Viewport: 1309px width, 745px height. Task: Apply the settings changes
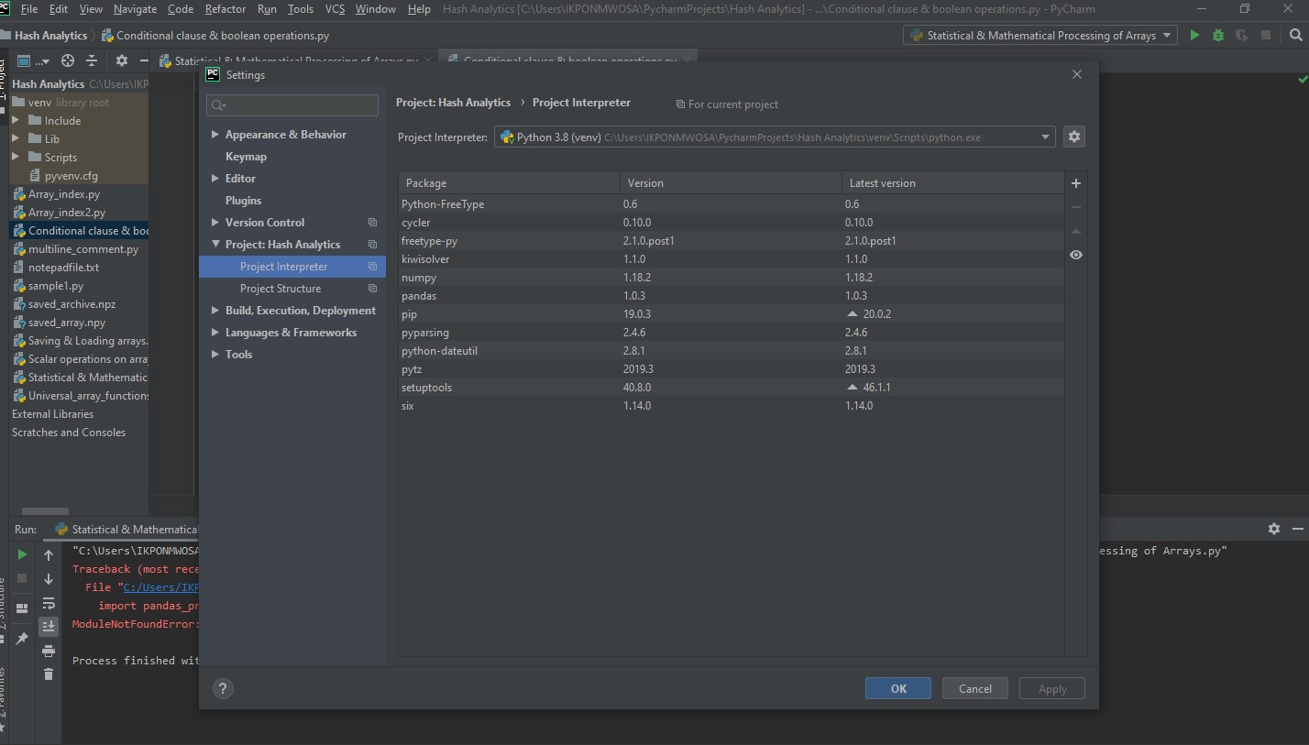pyautogui.click(x=1051, y=687)
